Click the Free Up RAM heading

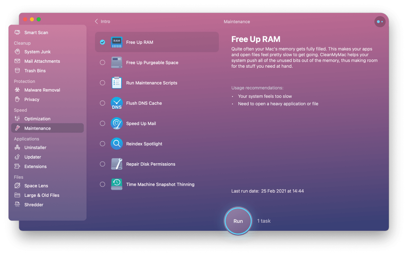click(x=256, y=39)
